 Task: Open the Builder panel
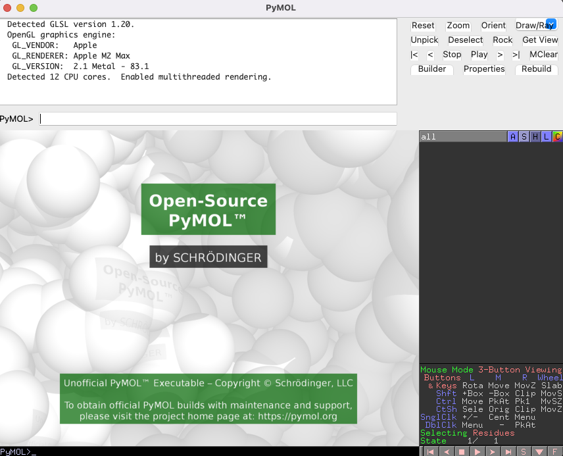(432, 68)
